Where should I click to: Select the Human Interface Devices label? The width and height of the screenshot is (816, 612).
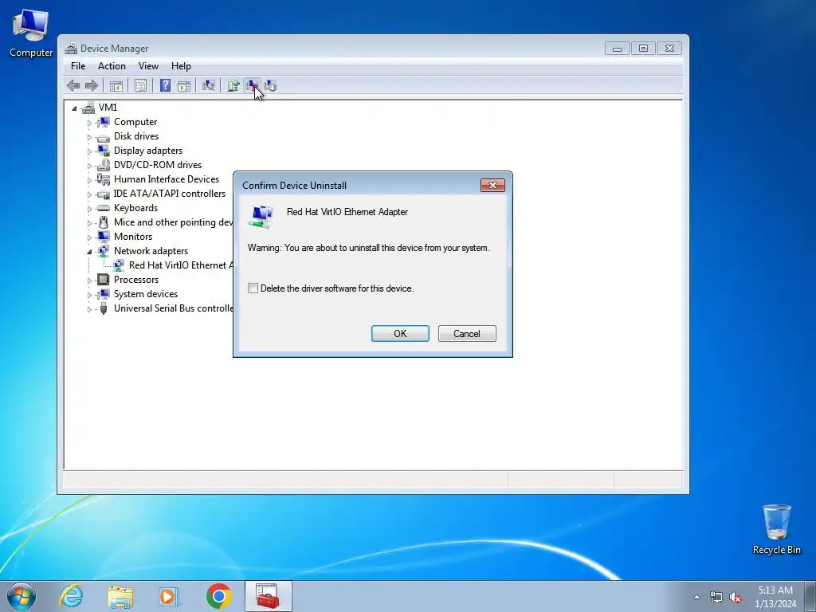pos(167,179)
